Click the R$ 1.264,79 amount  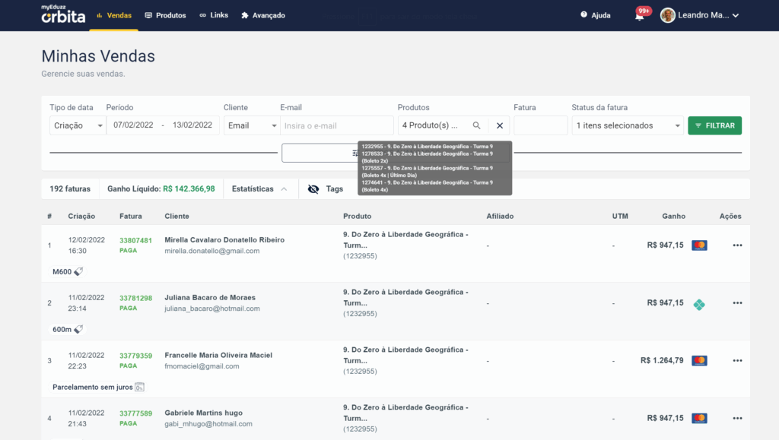tap(662, 361)
